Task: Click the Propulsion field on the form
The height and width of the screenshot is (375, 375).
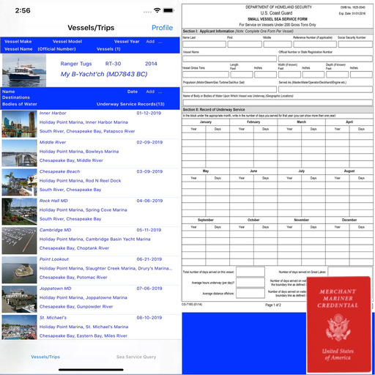Action: [x=230, y=89]
